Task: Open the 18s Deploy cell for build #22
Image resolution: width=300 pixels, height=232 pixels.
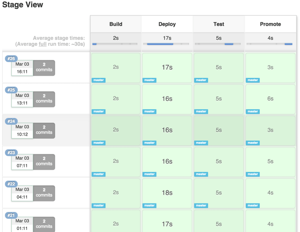Action: pos(167,192)
